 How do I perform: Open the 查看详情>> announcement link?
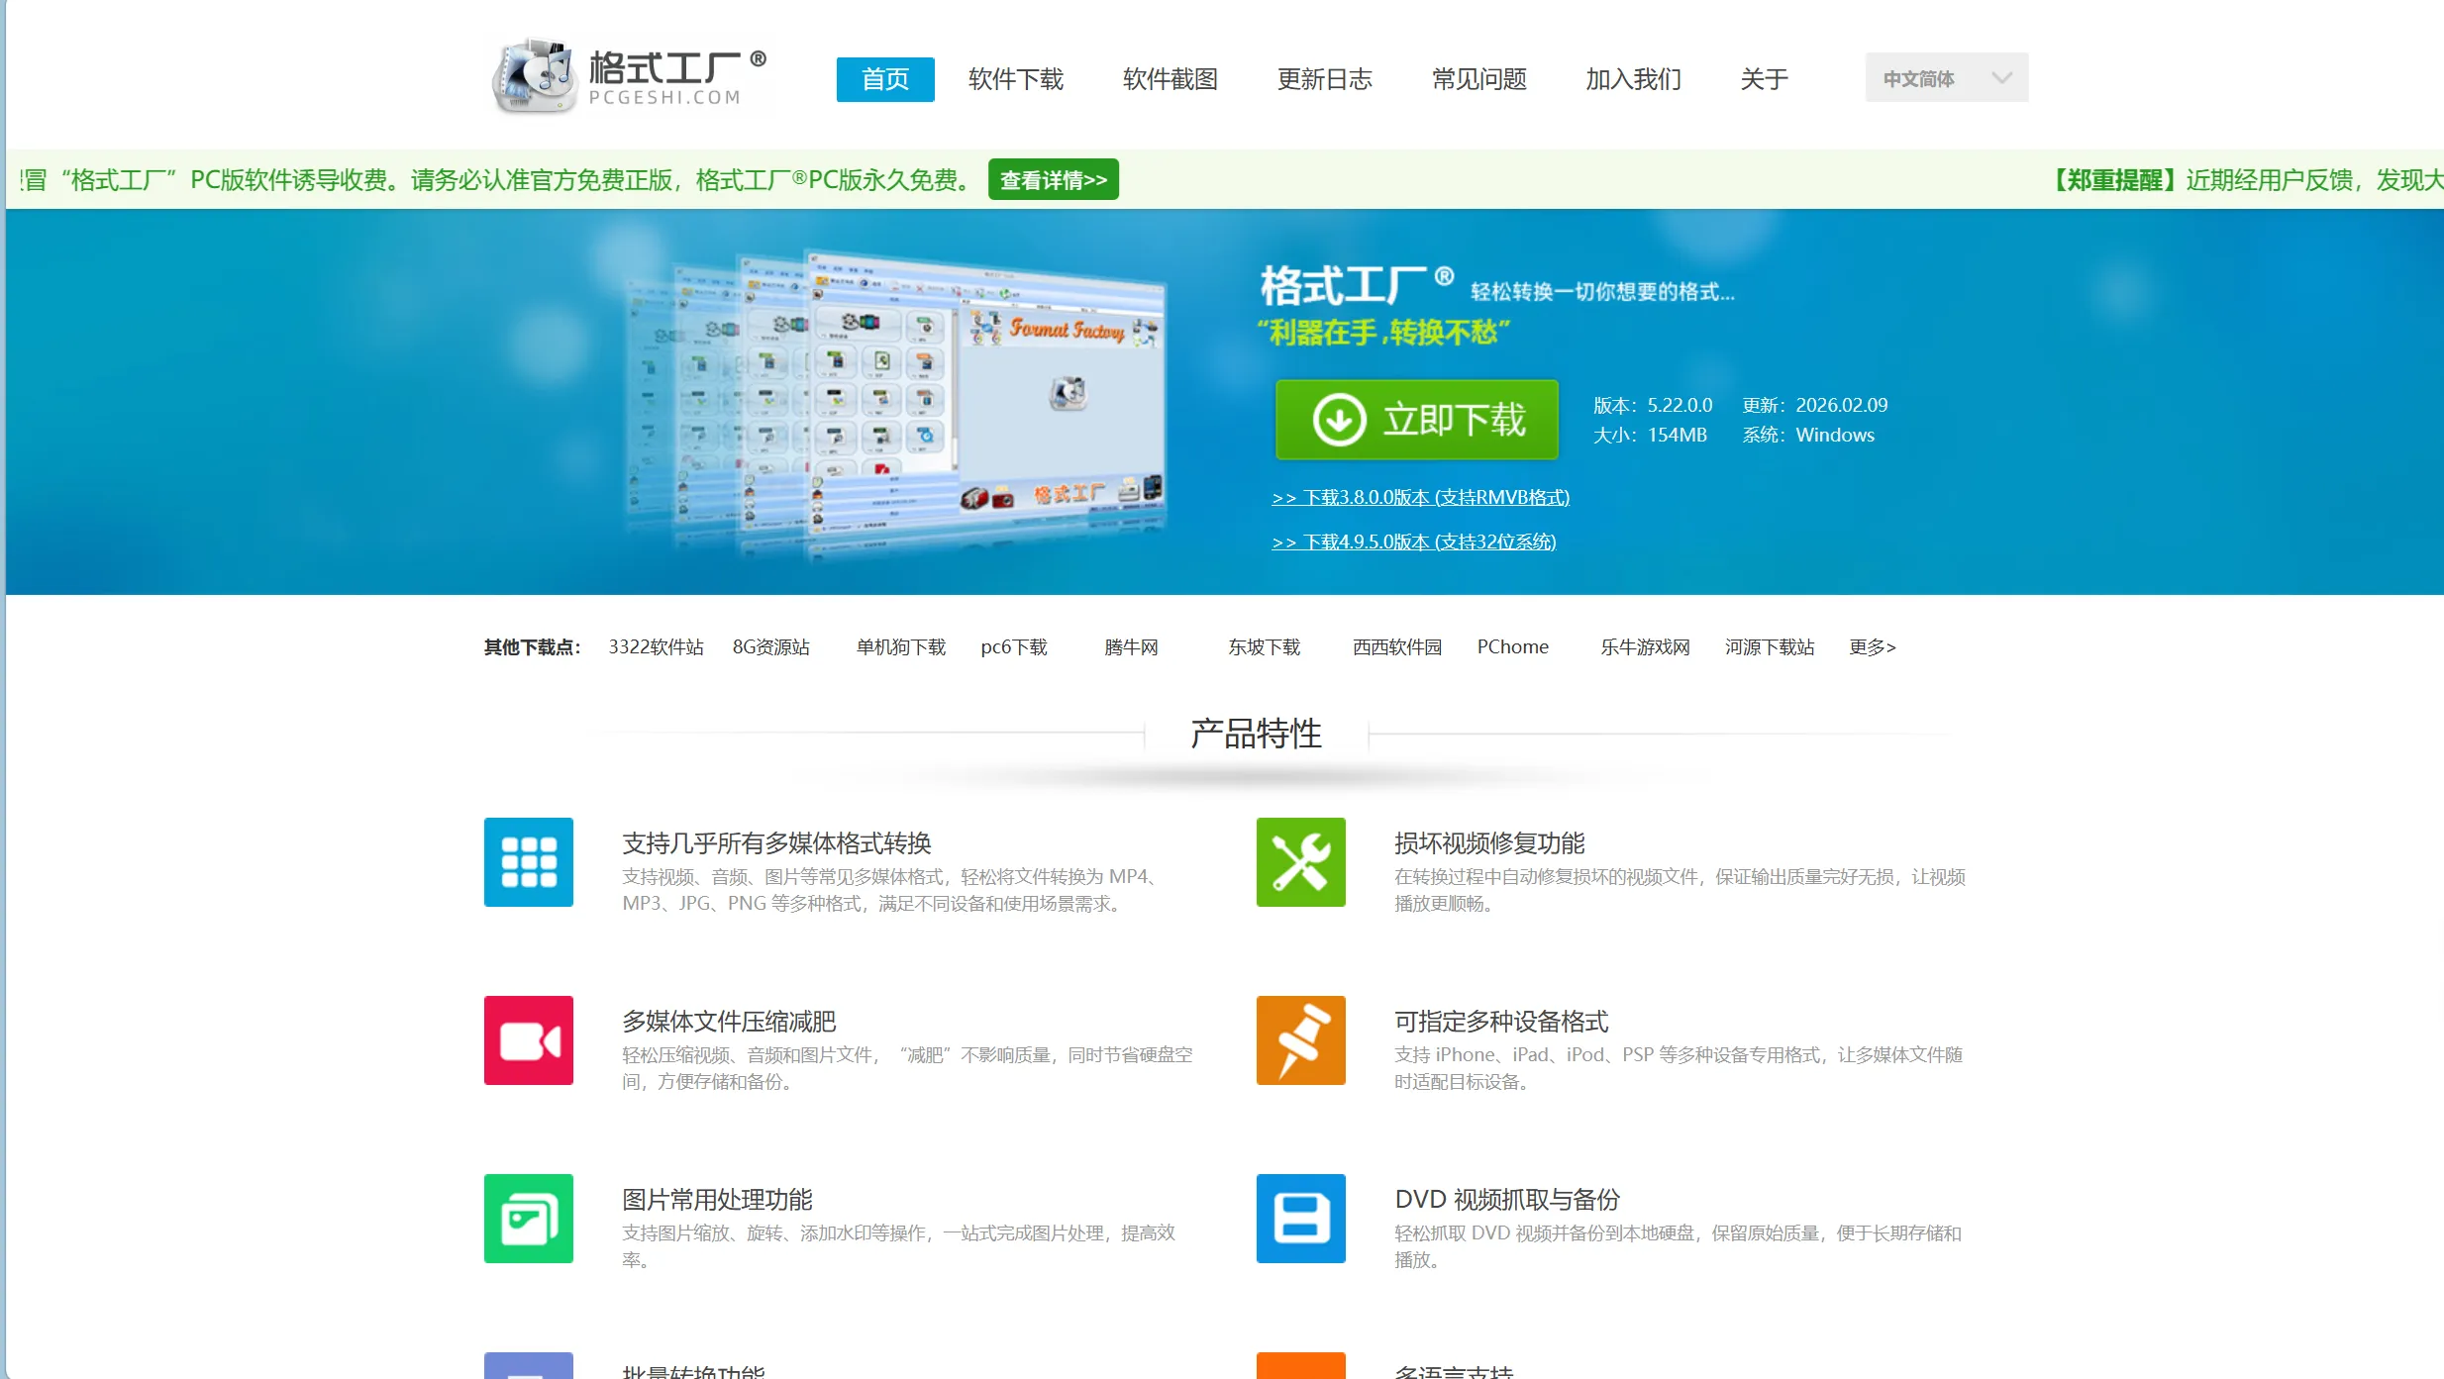pyautogui.click(x=1053, y=179)
